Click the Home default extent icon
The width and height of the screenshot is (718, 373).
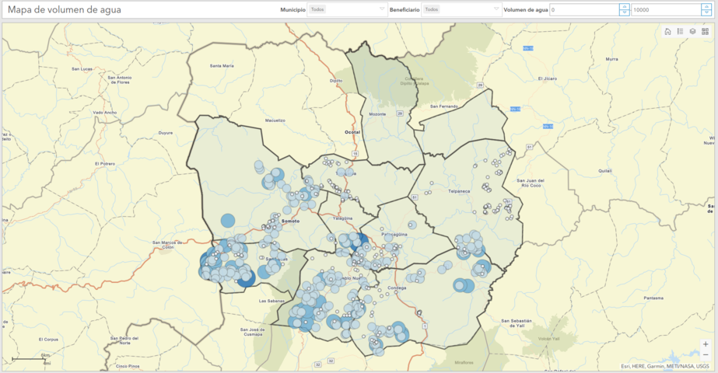(x=667, y=32)
